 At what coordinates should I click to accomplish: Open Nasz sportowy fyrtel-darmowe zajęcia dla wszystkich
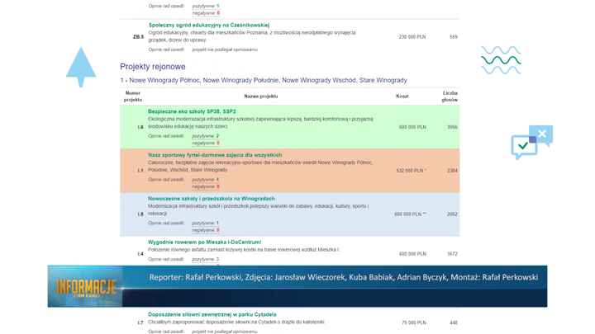coord(215,155)
